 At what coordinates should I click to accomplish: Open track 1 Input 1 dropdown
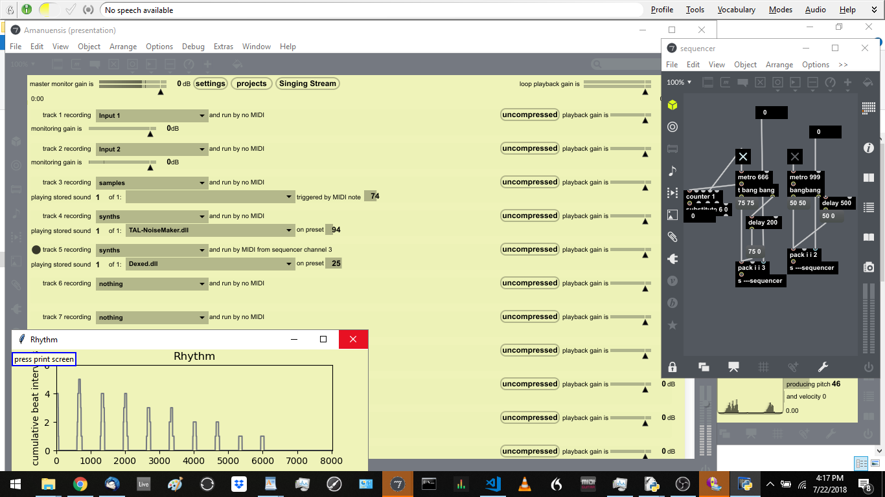coord(151,115)
